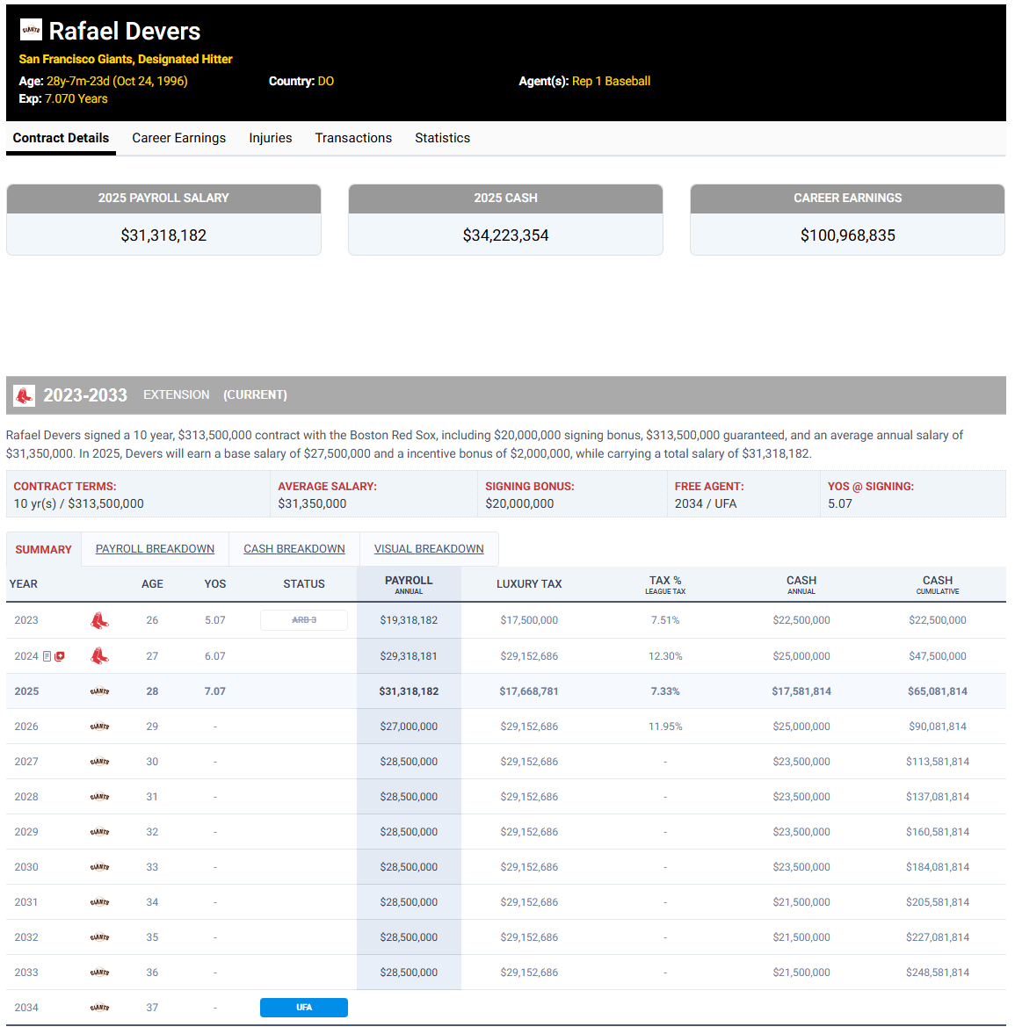Click the average salary value $31,350,000
The image size is (1015, 1027).
[312, 503]
